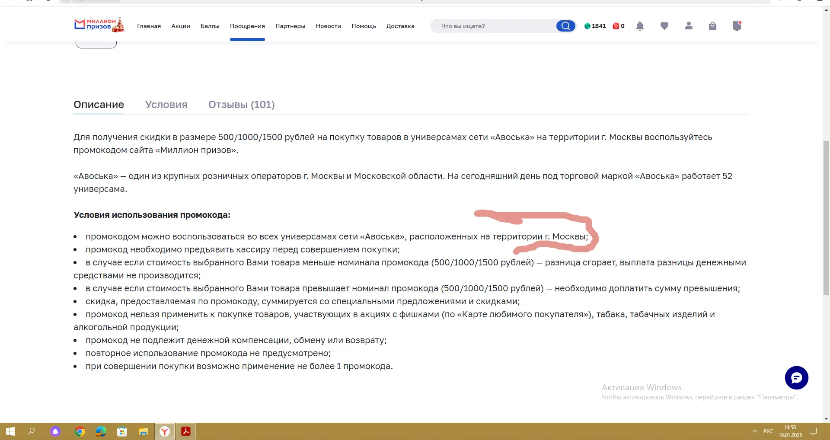
Task: Go to Главная in the site menu
Action: tap(149, 26)
